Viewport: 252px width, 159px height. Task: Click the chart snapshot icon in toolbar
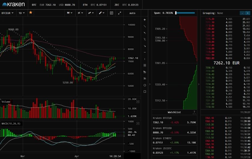coord(112,13)
